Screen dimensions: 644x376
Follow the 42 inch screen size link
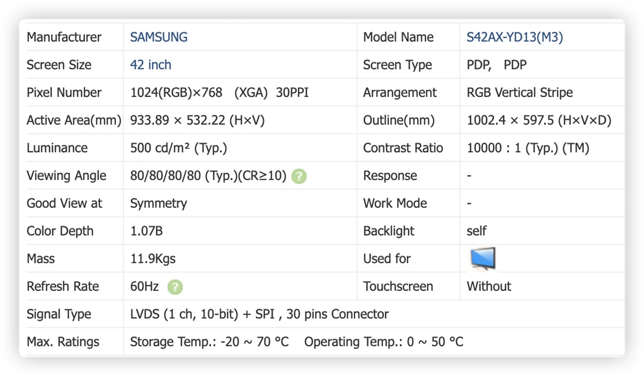pos(151,65)
